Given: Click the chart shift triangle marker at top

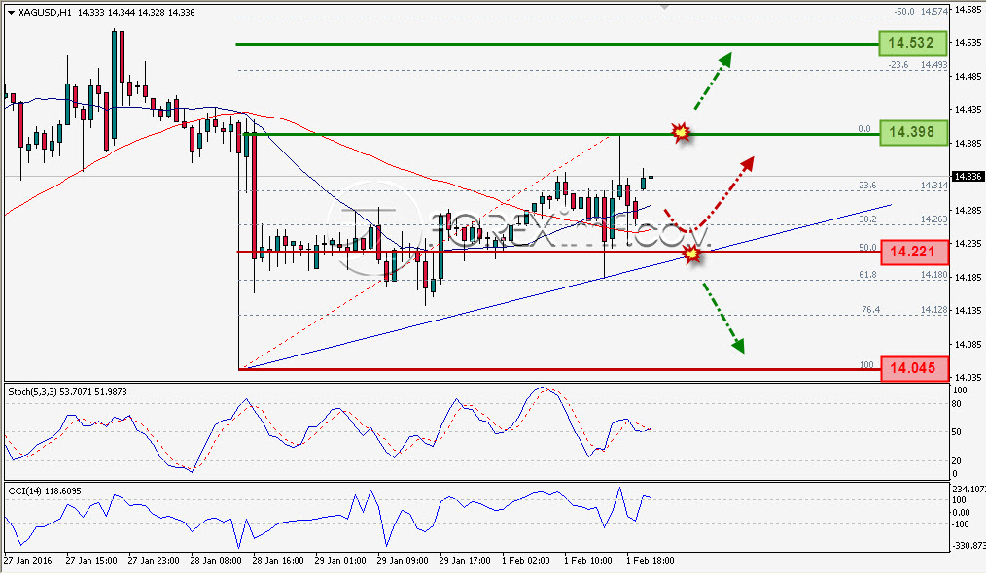Looking at the screenshot, I should coord(665,6).
